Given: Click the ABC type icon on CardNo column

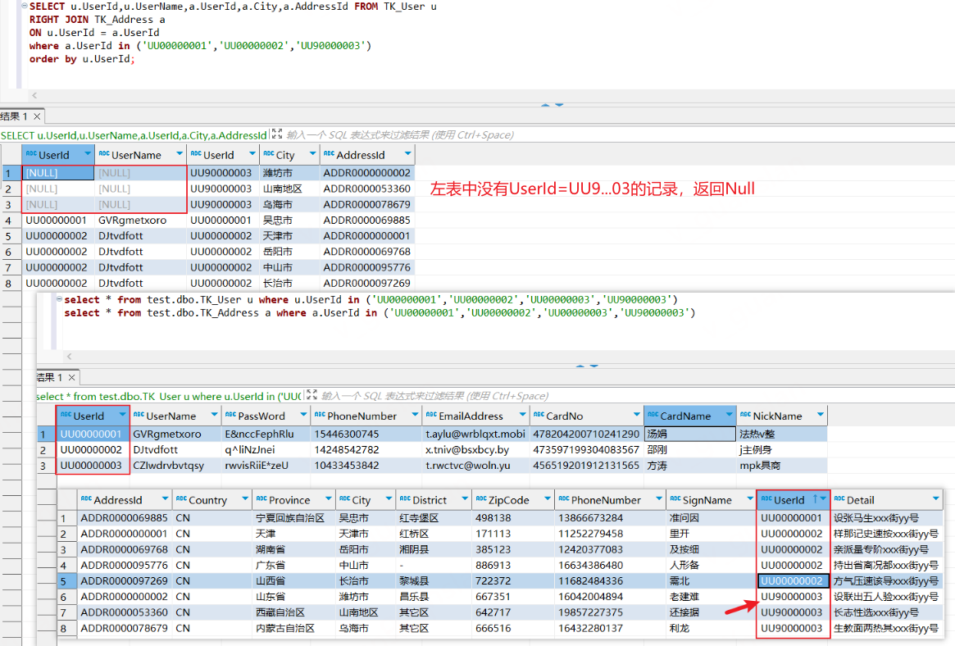Looking at the screenshot, I should 540,416.
